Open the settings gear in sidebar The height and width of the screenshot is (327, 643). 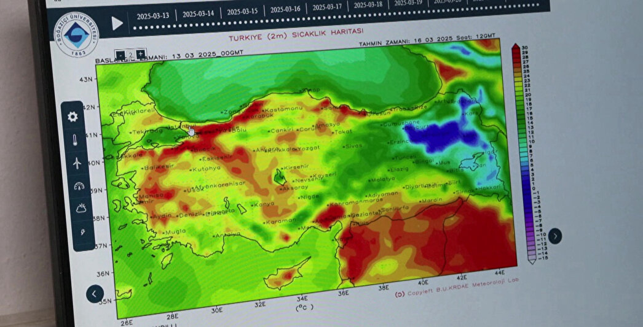pos(73,117)
